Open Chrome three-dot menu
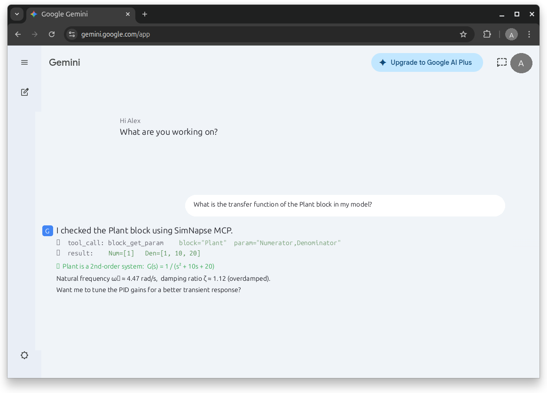 529,34
